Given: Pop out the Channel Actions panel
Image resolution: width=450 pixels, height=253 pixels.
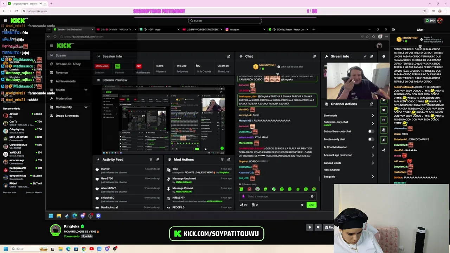Looking at the screenshot, I should coord(372,104).
